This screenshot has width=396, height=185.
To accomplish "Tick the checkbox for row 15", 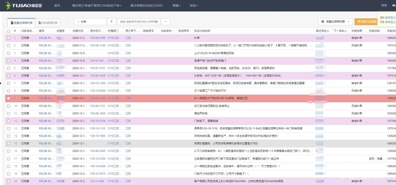I will click(8, 143).
